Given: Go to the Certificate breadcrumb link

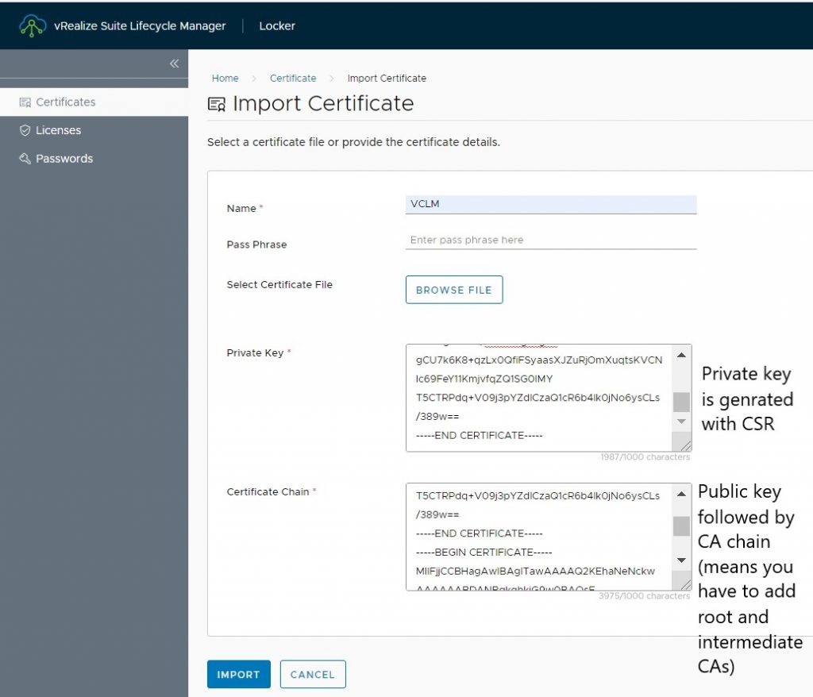Looking at the screenshot, I should (x=293, y=79).
